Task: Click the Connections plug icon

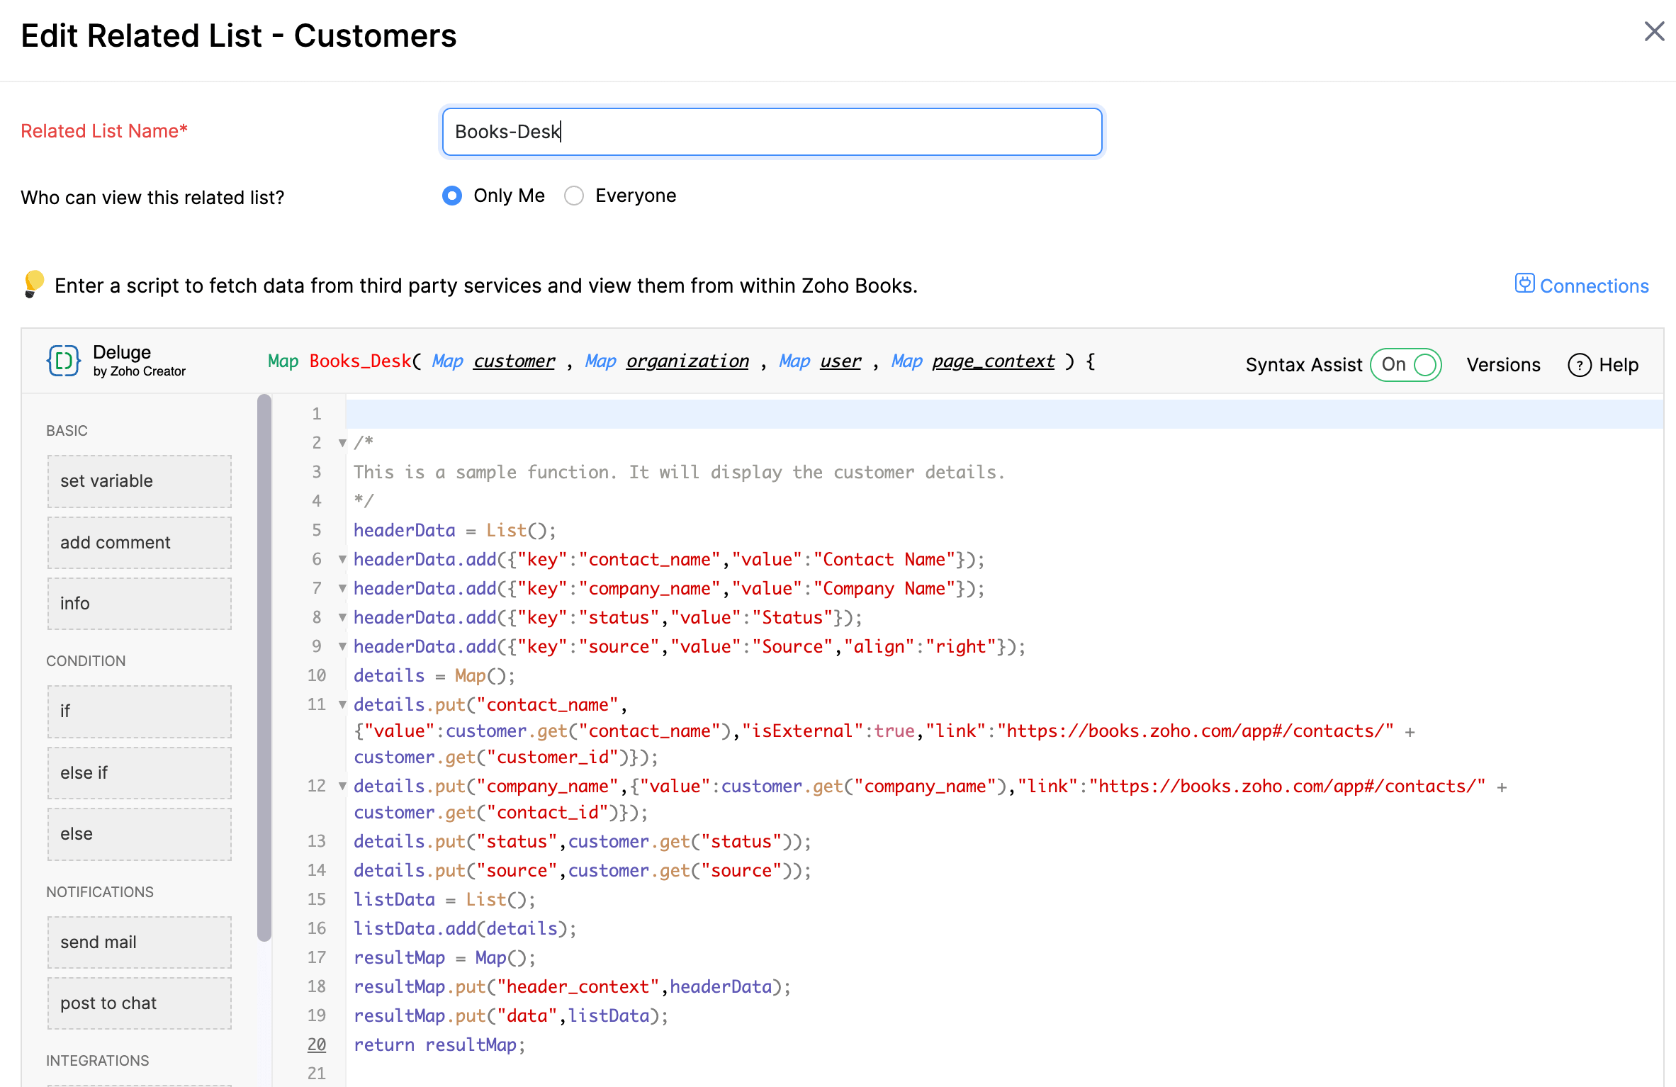Action: pyautogui.click(x=1525, y=284)
